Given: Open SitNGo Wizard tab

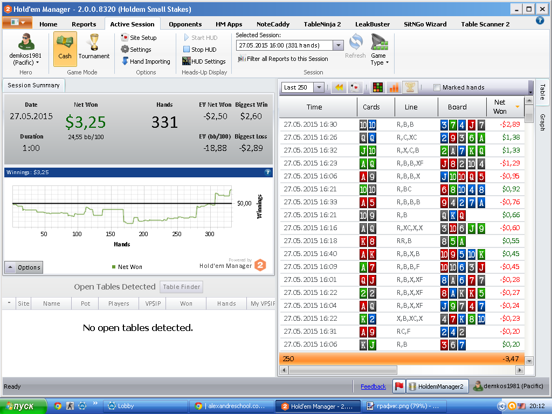Looking at the screenshot, I should [x=425, y=24].
